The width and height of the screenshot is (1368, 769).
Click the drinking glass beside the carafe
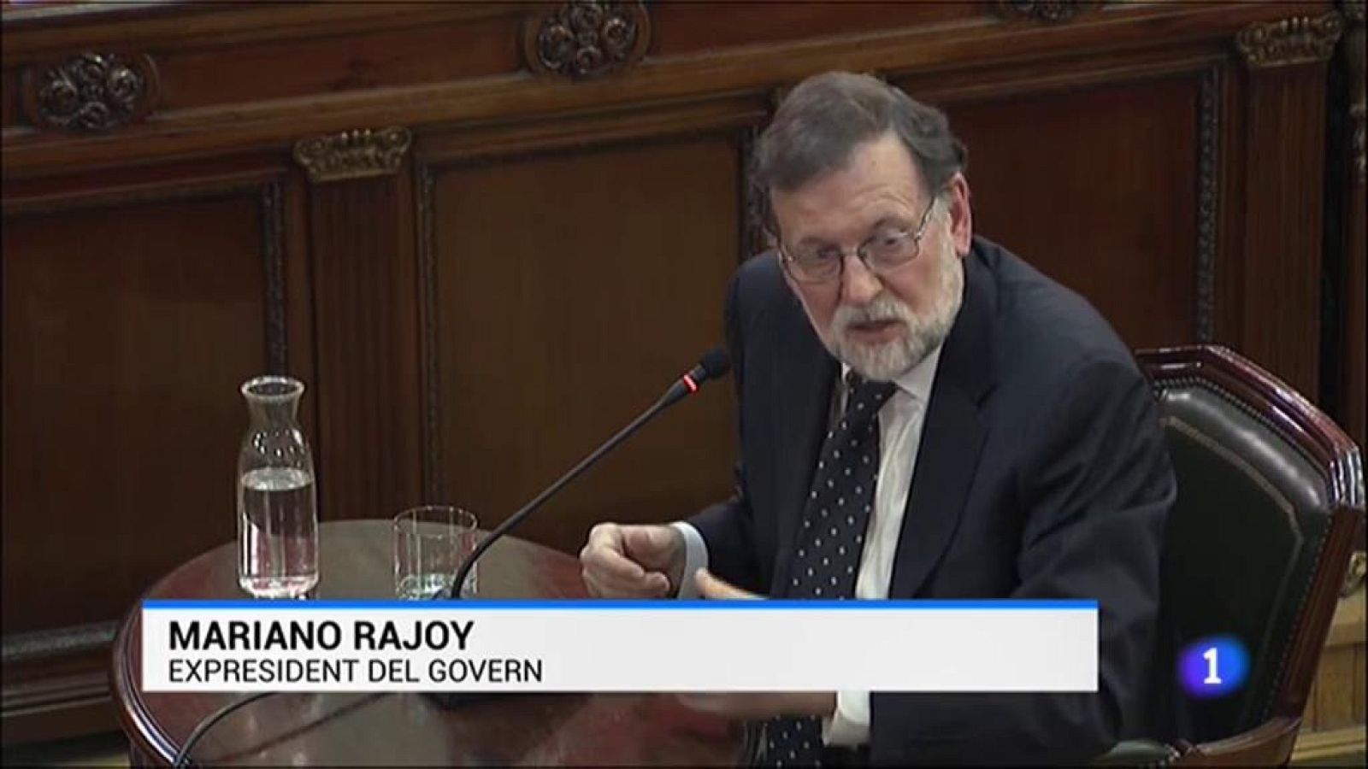[x=432, y=551]
